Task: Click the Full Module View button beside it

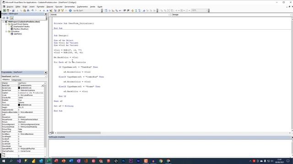Action: [53, 133]
